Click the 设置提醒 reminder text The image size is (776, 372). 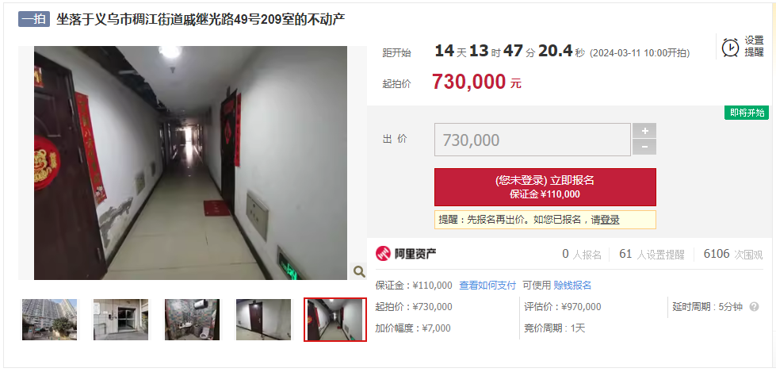(755, 47)
